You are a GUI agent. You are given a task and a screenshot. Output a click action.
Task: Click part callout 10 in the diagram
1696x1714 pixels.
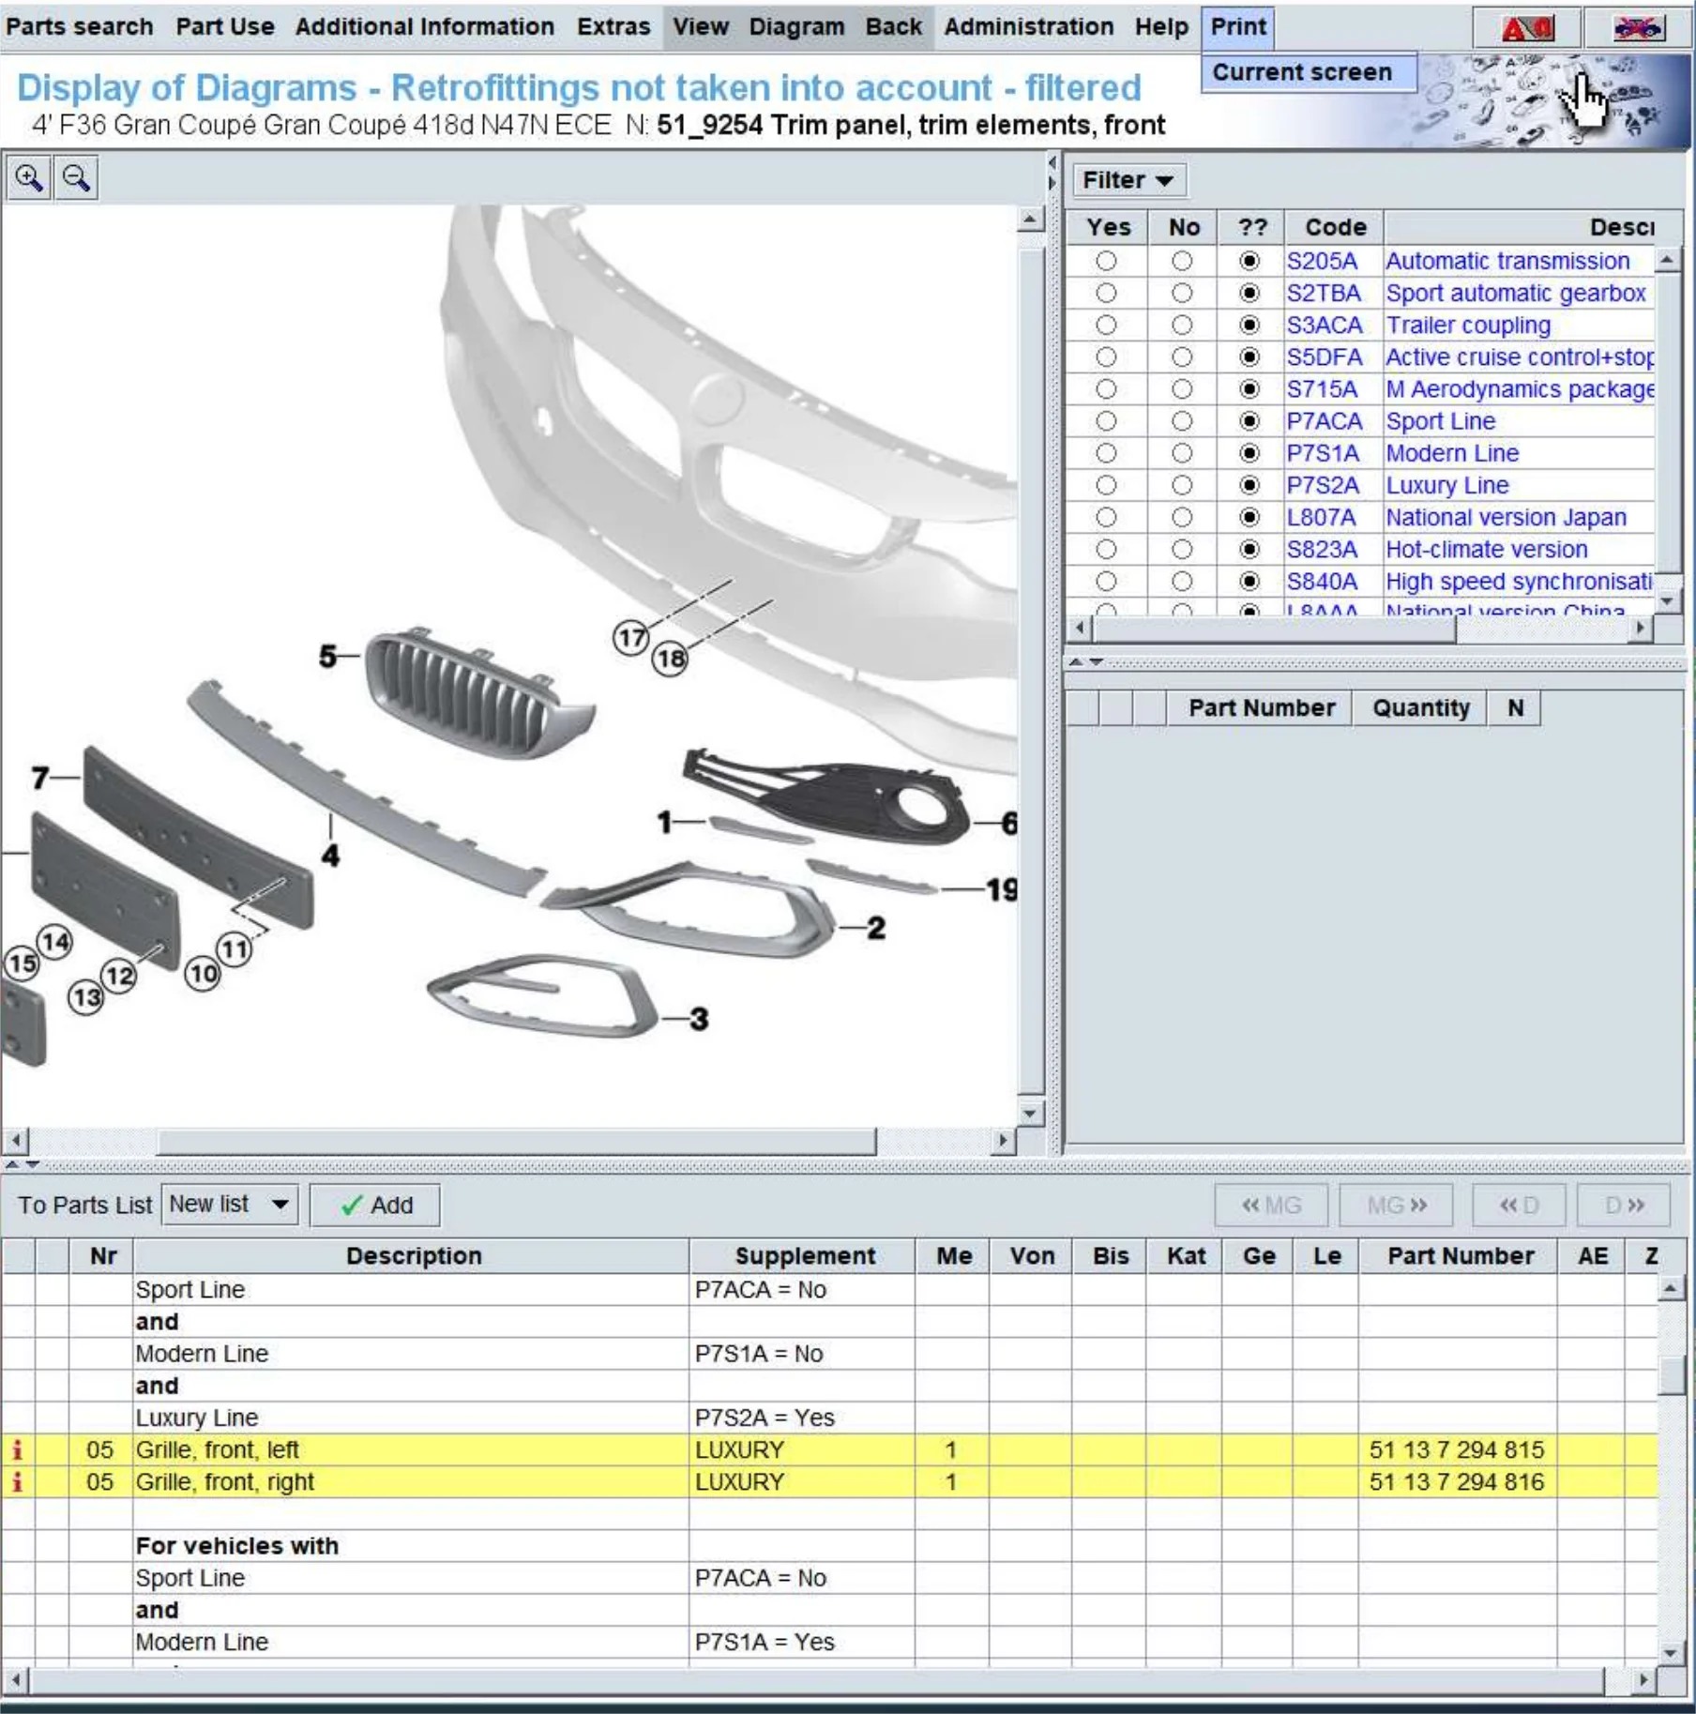coord(203,975)
